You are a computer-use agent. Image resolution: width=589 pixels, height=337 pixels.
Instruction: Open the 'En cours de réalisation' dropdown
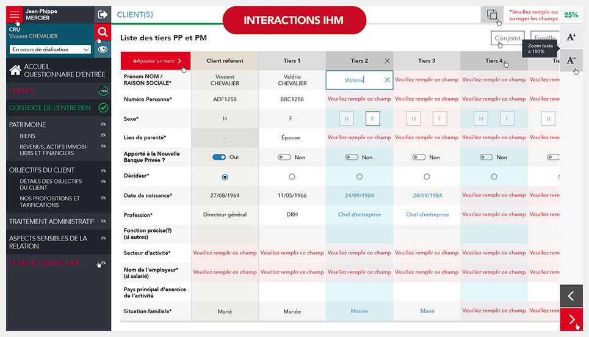pyautogui.click(x=49, y=49)
